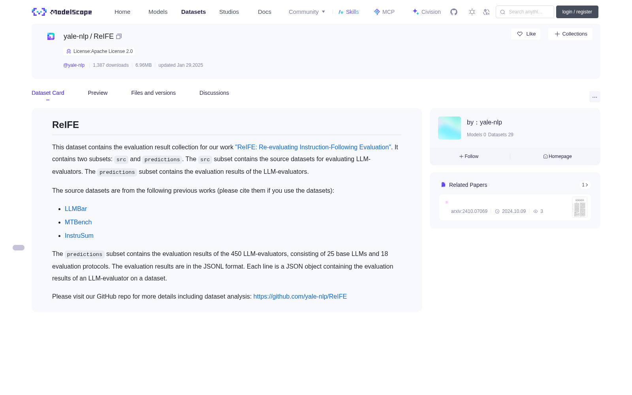Click the Homepage house icon
Screen dimensions: 632x395
(545, 156)
